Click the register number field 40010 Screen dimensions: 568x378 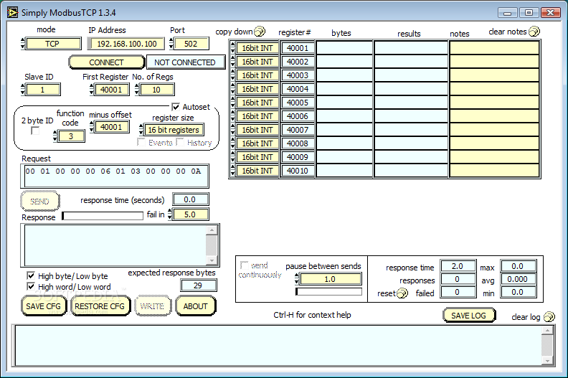pos(298,170)
